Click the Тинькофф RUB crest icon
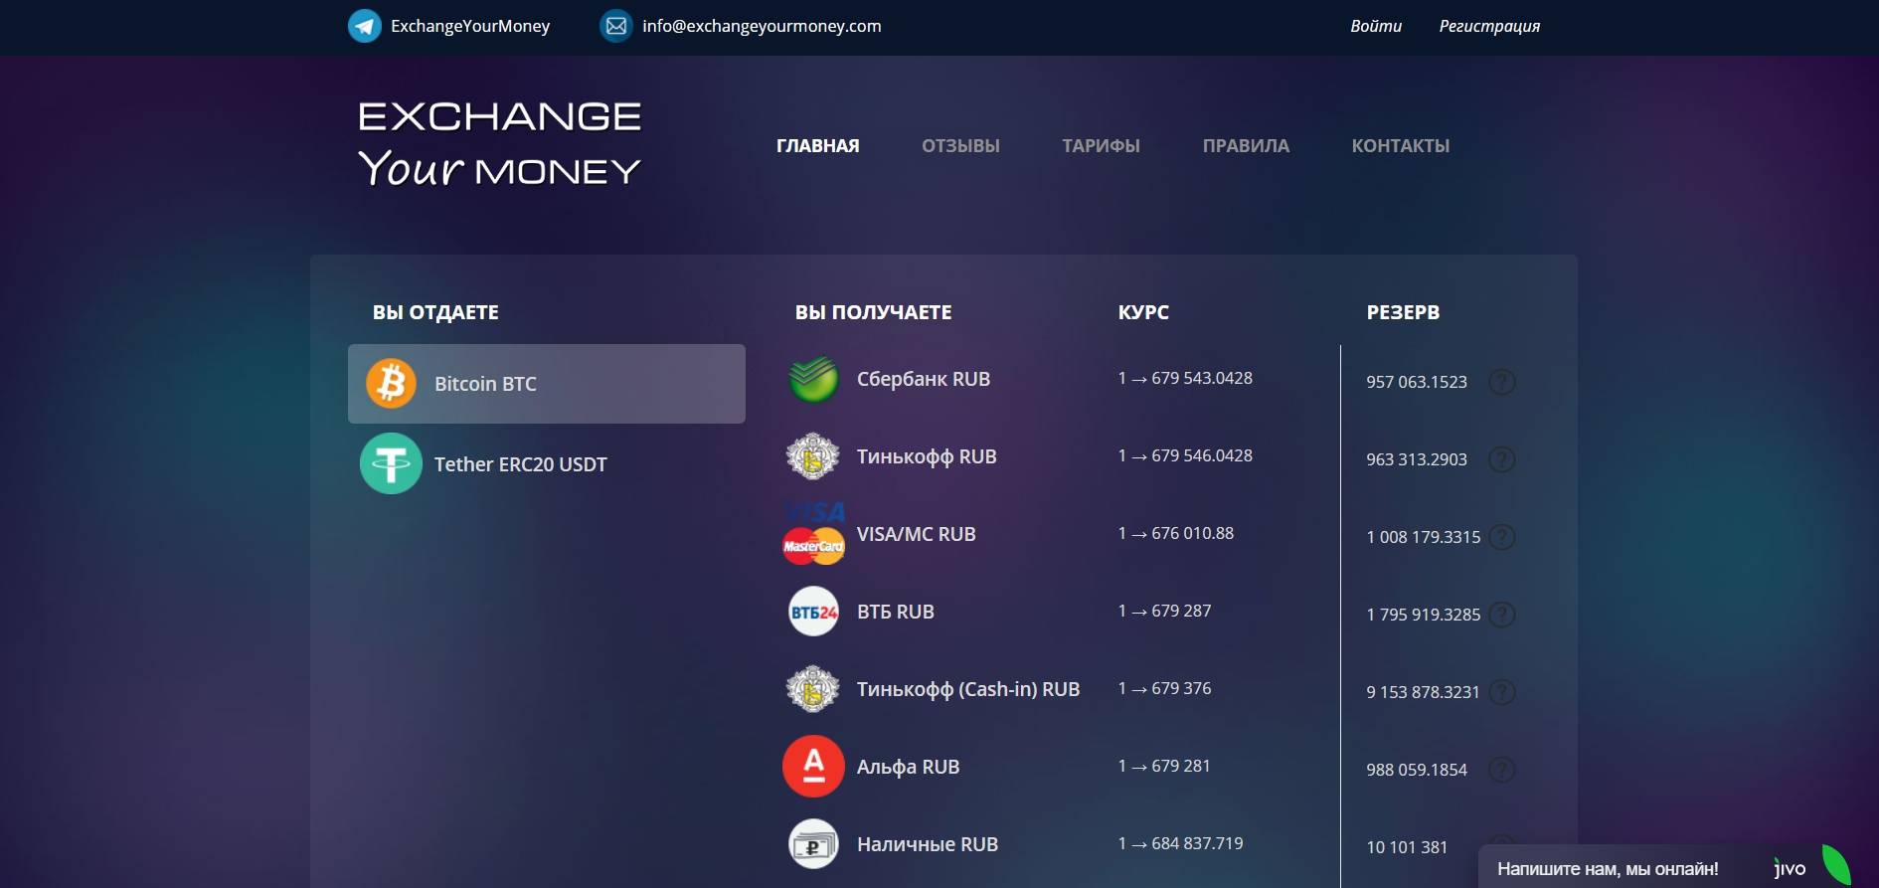The width and height of the screenshot is (1879, 888). click(813, 456)
